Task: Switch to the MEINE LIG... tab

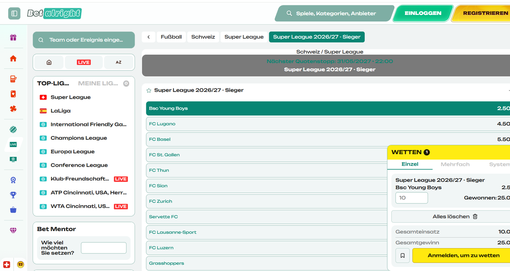Action: coord(98,83)
